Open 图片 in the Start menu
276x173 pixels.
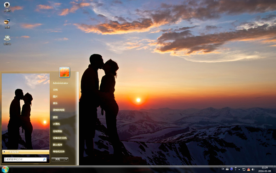coord(55,96)
